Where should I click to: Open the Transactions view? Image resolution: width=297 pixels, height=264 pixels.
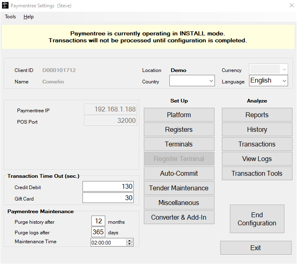[257, 144]
